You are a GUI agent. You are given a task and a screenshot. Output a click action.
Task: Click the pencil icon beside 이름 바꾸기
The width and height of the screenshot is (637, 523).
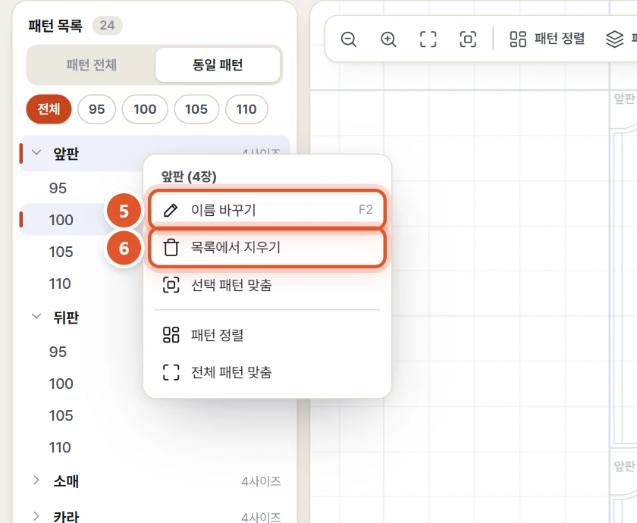[x=171, y=210]
